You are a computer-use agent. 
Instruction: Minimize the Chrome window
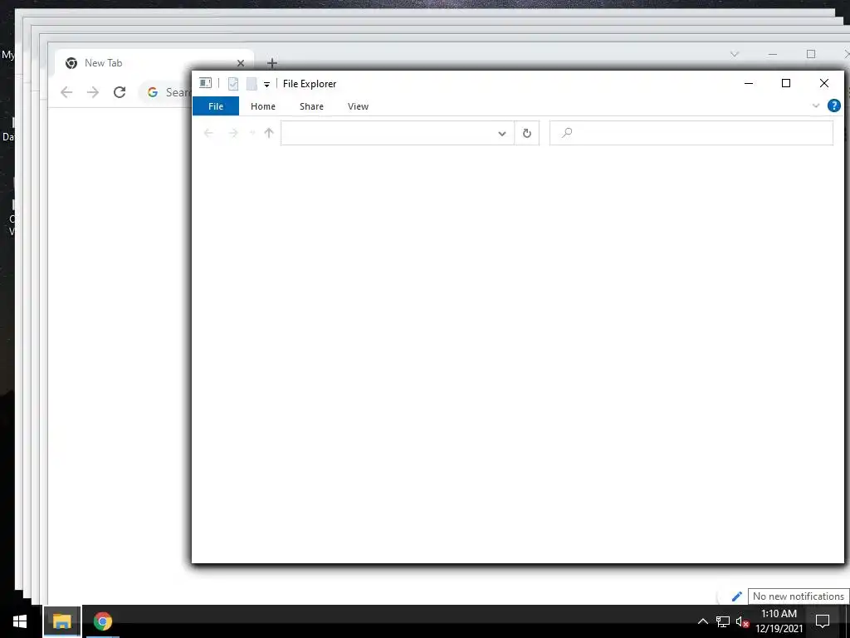tap(773, 54)
